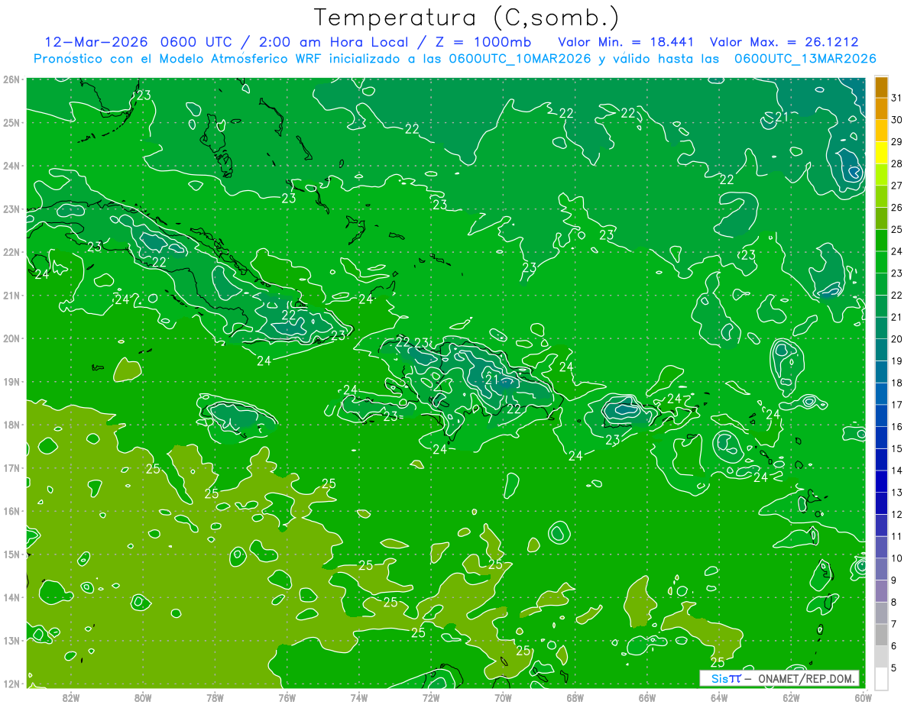
Task: Click the 15N latitude label
Action: (11, 554)
